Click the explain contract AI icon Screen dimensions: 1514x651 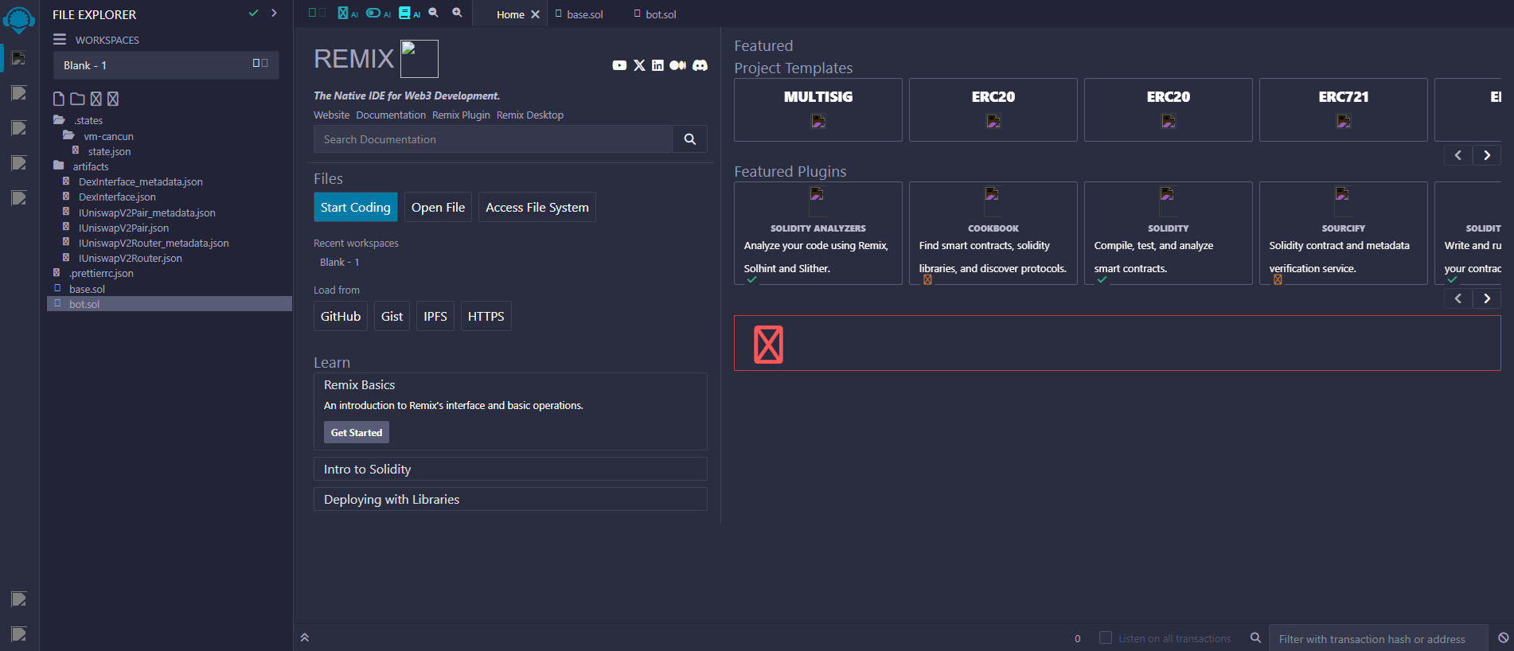coord(348,13)
